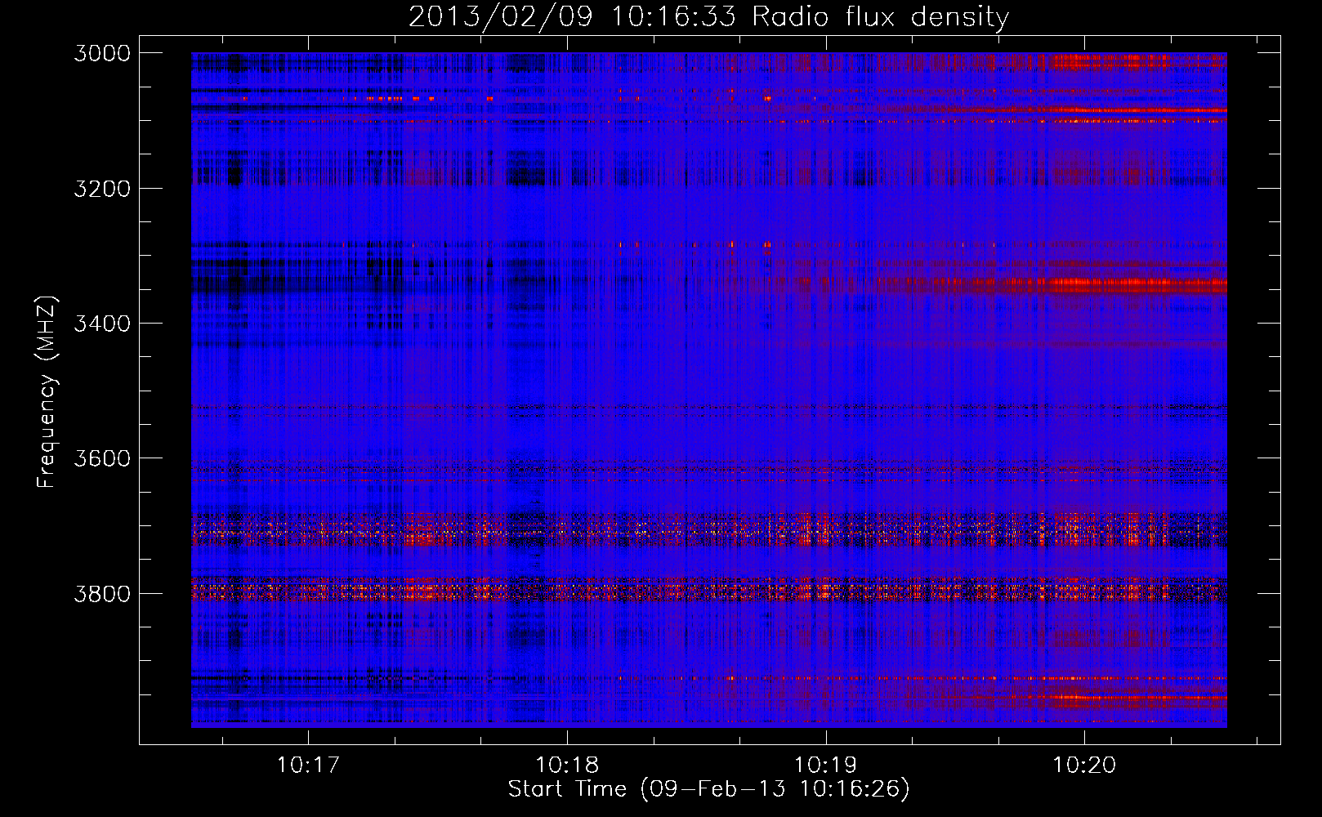Viewport: 1322px width, 817px height.
Task: Click the '10:18' time axis label
Action: tap(567, 766)
